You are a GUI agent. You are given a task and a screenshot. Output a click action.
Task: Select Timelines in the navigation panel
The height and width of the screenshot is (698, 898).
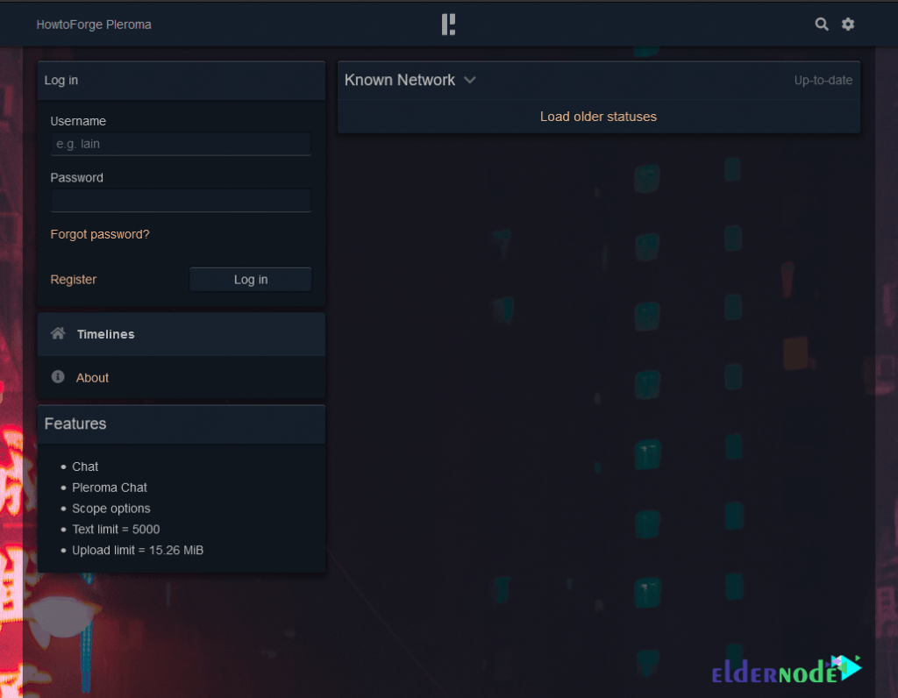coord(105,334)
